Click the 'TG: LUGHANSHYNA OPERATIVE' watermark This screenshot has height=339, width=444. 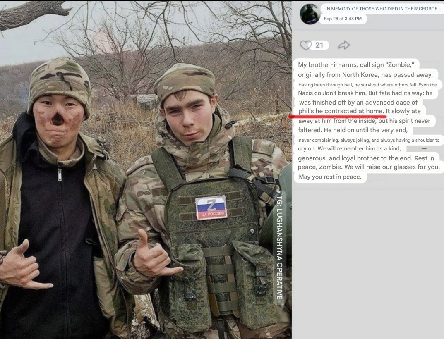point(280,248)
